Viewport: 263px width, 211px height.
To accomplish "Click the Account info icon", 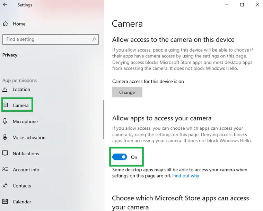I will coord(5,169).
